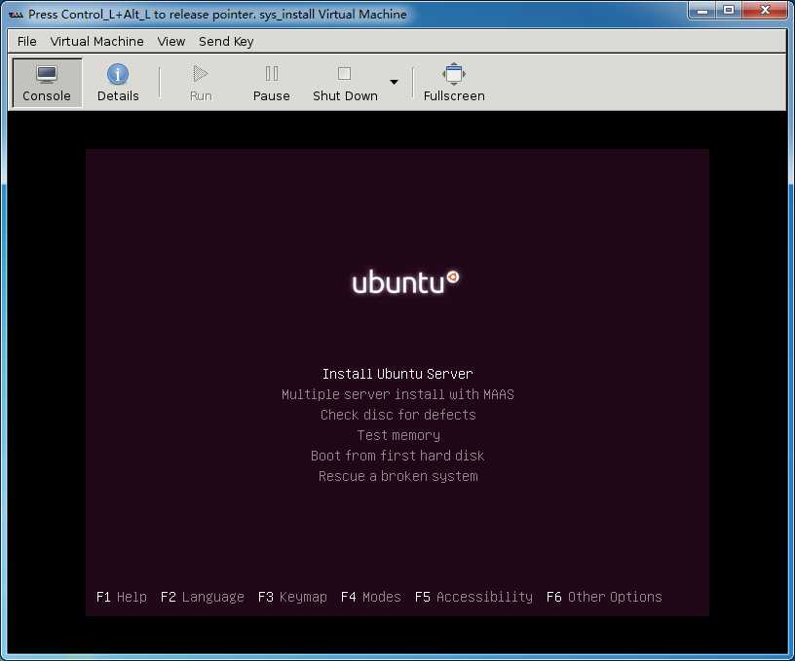
Task: Expand the Shut Down dropdown arrow
Action: coord(394,82)
